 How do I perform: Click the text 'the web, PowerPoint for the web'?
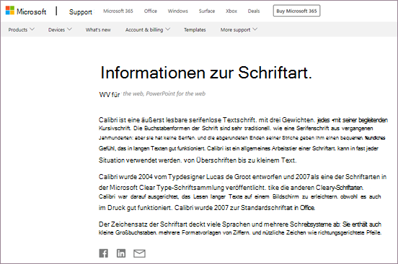(164, 94)
